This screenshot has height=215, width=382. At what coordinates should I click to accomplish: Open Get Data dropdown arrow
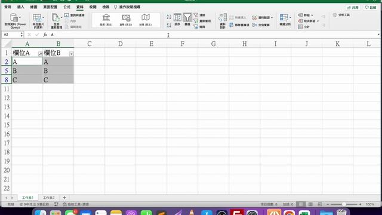[x=20, y=17]
